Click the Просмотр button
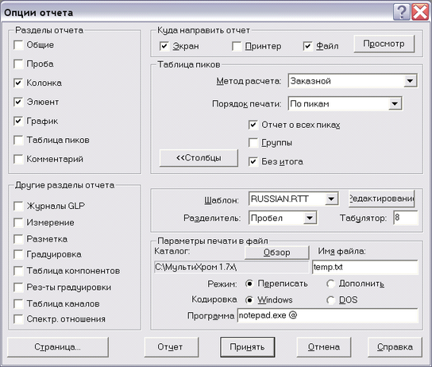 pos(384,44)
